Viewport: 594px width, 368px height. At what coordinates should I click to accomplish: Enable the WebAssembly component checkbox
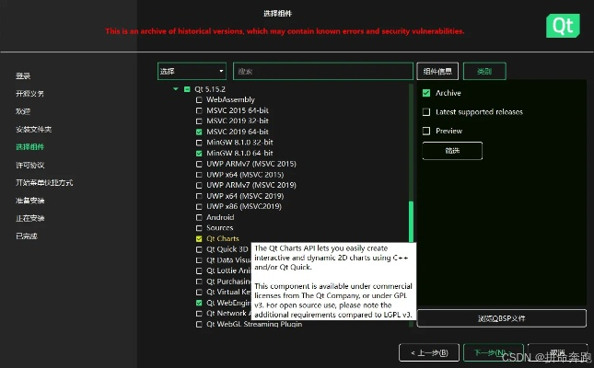tap(199, 99)
